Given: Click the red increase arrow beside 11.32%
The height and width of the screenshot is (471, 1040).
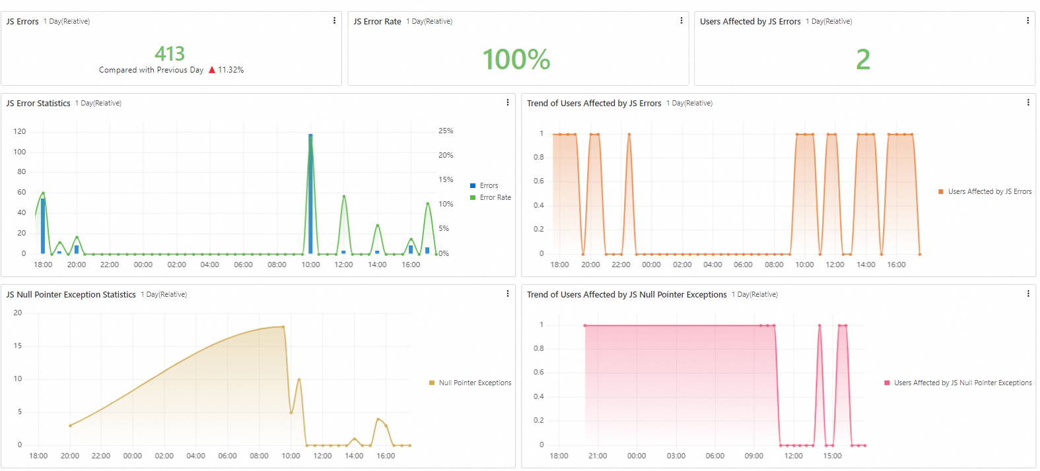Looking at the screenshot, I should (212, 70).
